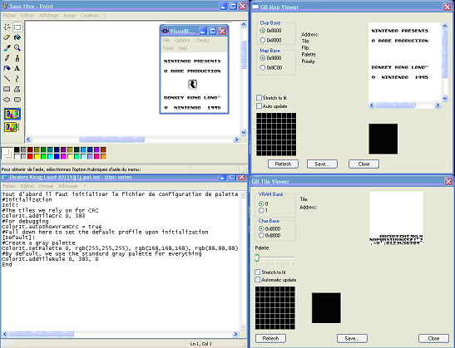
Task: Select the Curve tool in Paint
Action: (17, 79)
